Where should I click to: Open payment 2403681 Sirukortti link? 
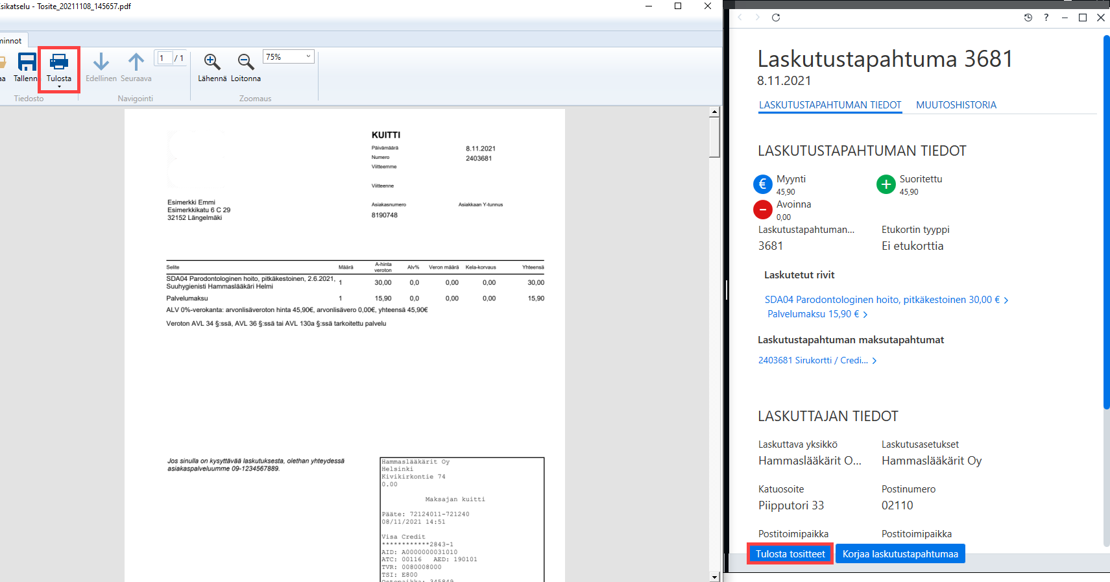click(813, 360)
